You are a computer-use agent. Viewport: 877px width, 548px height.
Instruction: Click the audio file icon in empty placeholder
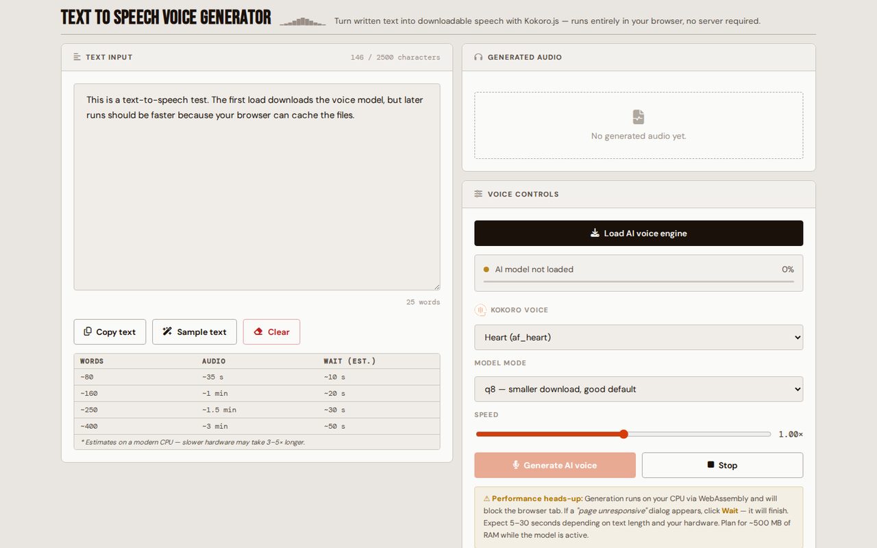639,116
